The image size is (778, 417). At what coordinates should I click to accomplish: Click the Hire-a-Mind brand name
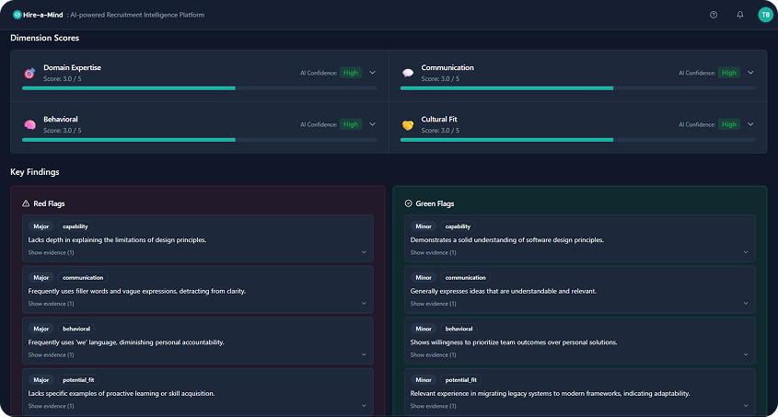[x=43, y=15]
